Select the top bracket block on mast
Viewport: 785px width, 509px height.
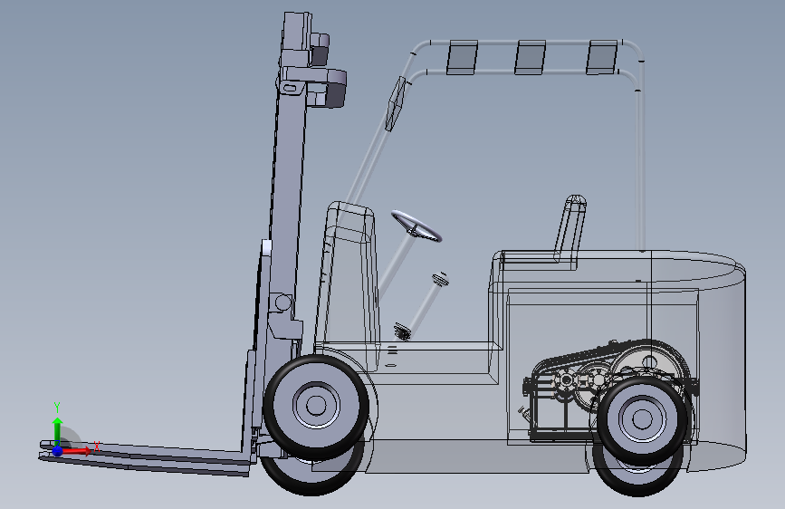(296, 31)
